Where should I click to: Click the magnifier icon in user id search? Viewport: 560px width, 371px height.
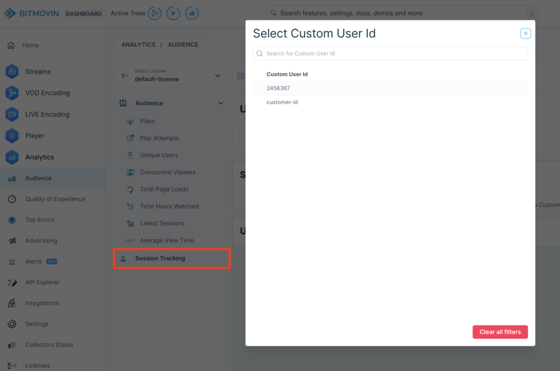point(260,53)
